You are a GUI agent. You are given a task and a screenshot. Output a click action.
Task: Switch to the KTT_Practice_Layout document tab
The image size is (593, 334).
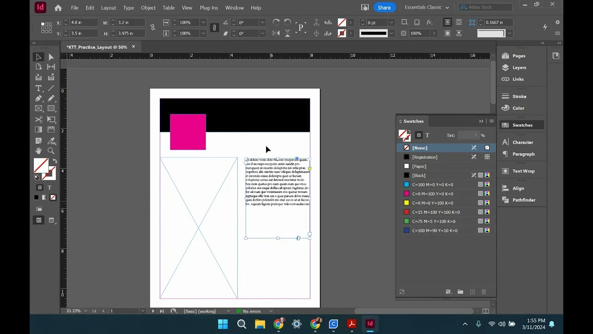[96, 47]
